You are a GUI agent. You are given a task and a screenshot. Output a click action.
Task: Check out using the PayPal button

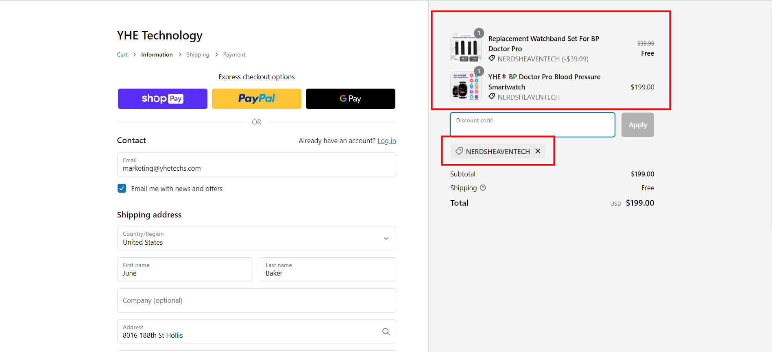[x=257, y=99]
